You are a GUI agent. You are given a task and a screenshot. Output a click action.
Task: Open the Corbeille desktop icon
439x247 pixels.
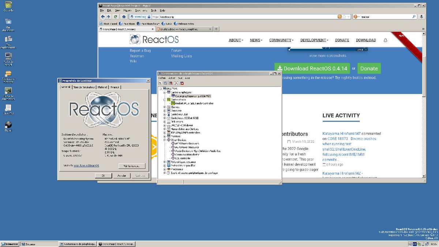[x=8, y=7]
